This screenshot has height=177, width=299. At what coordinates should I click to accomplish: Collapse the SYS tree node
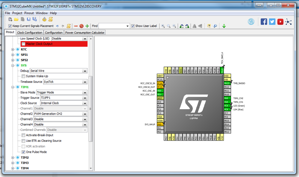(13, 65)
